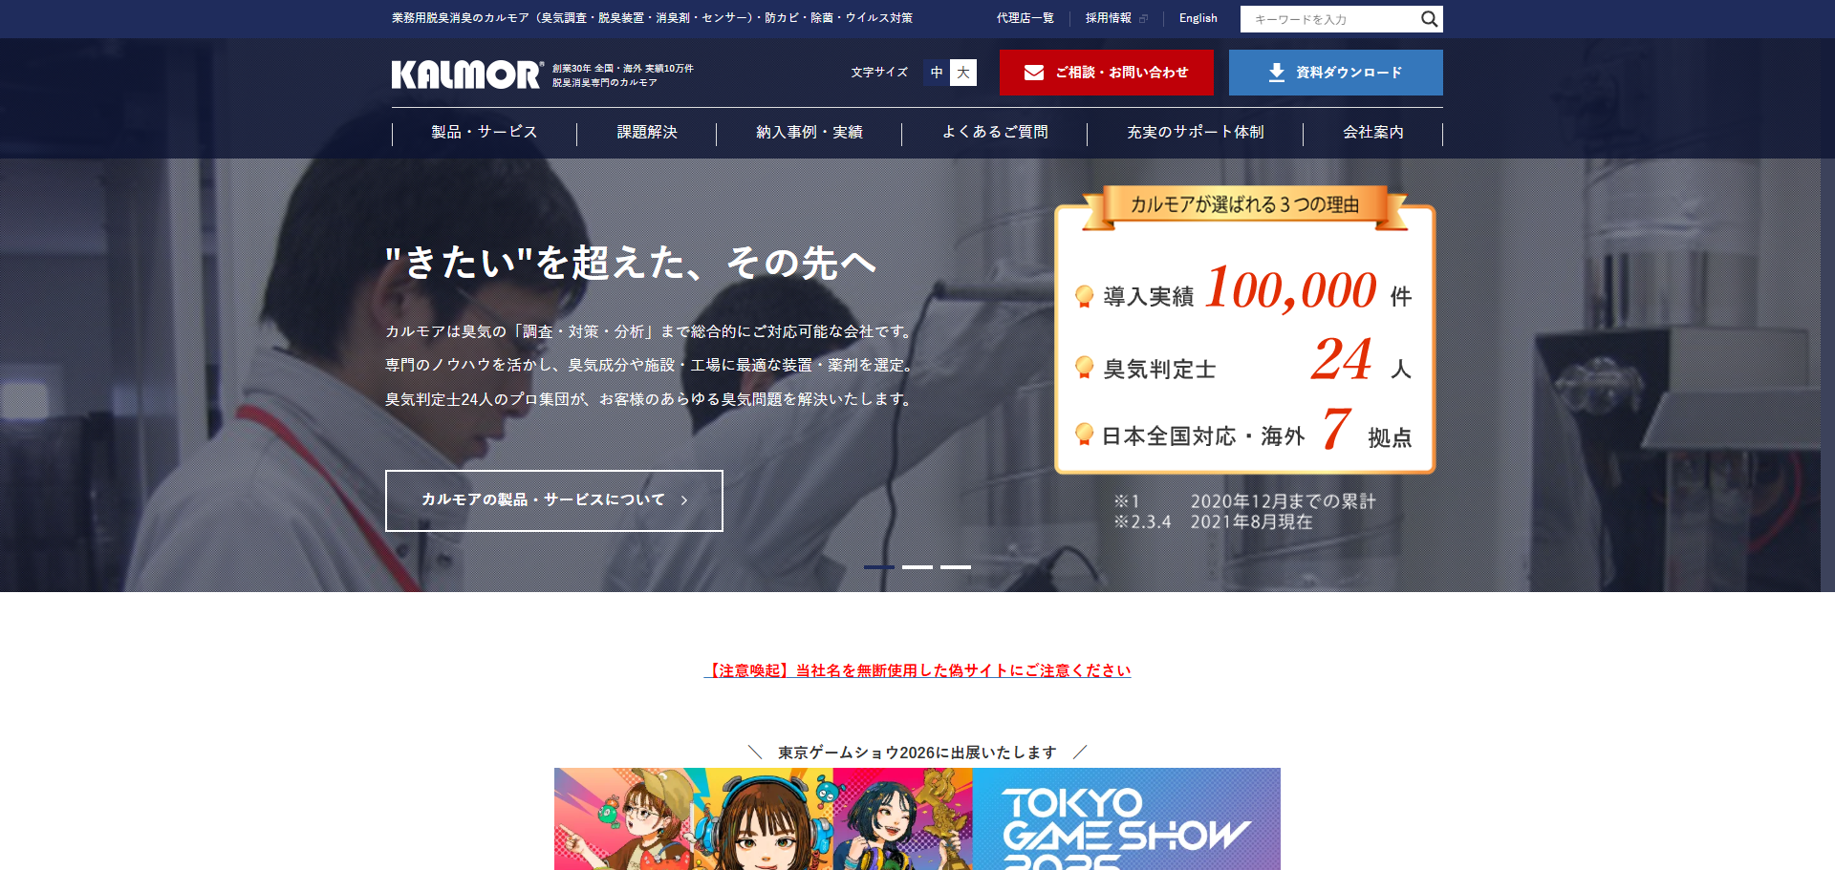Select the first carousel slide indicator
1835x870 pixels.
pos(879,567)
